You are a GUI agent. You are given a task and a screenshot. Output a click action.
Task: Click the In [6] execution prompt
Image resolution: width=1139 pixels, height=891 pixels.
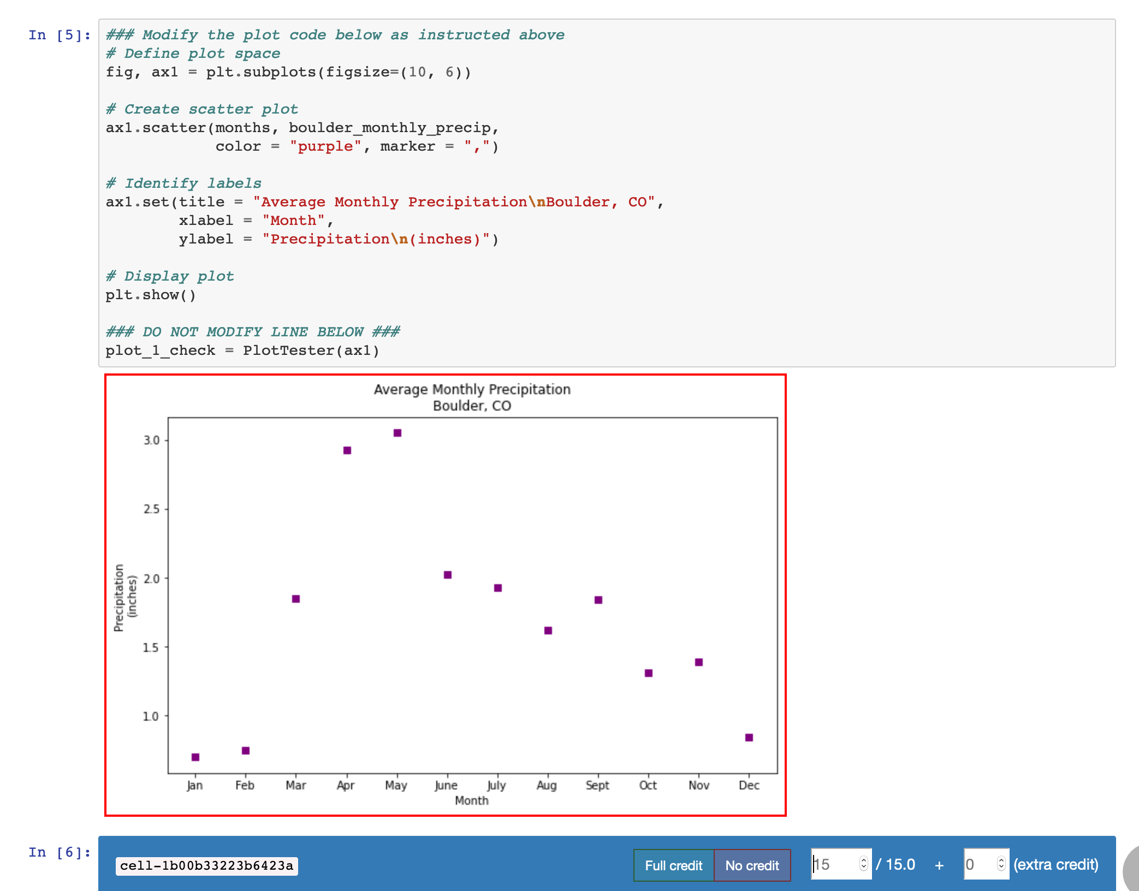pos(58,852)
